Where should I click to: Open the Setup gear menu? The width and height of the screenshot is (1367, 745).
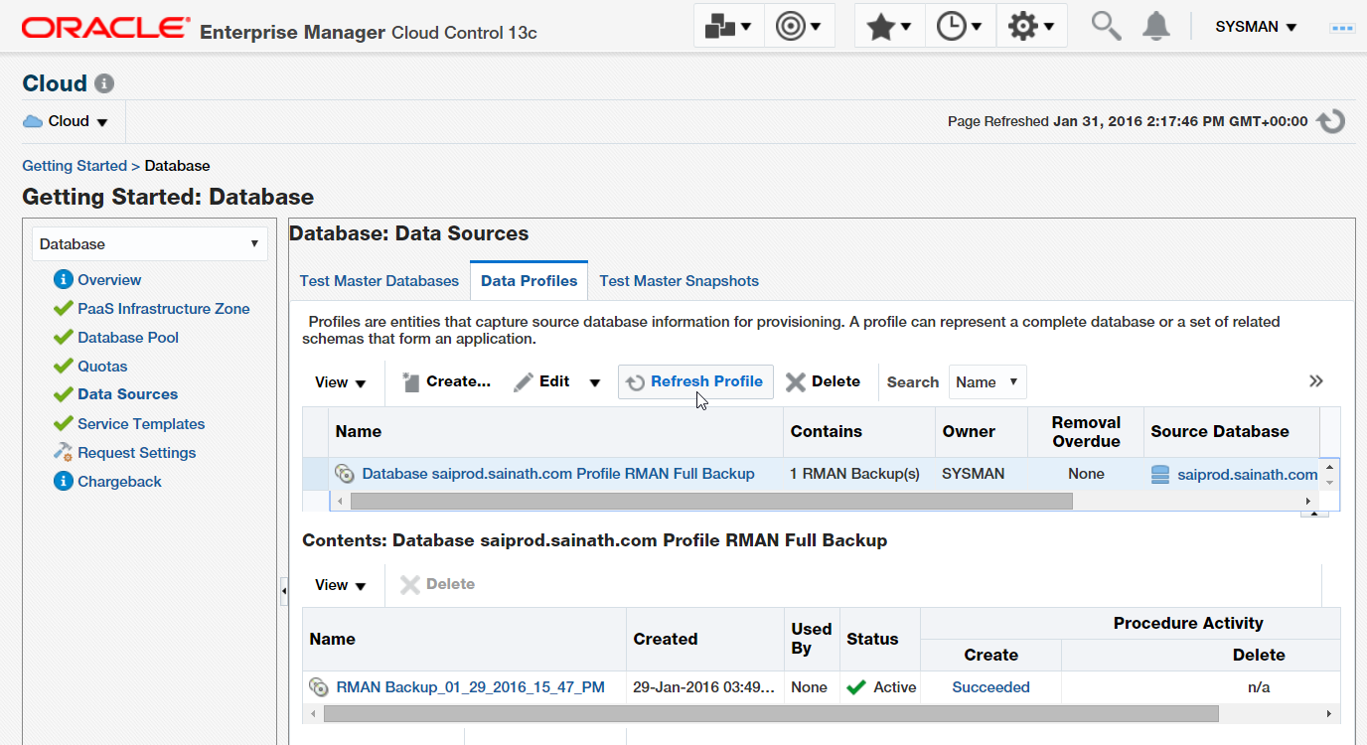click(x=1031, y=27)
